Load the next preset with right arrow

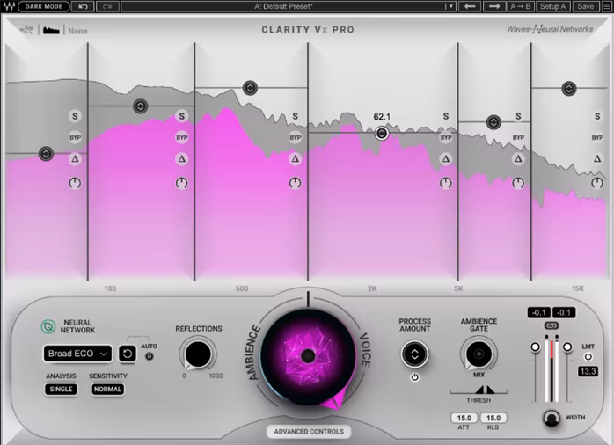tap(494, 6)
